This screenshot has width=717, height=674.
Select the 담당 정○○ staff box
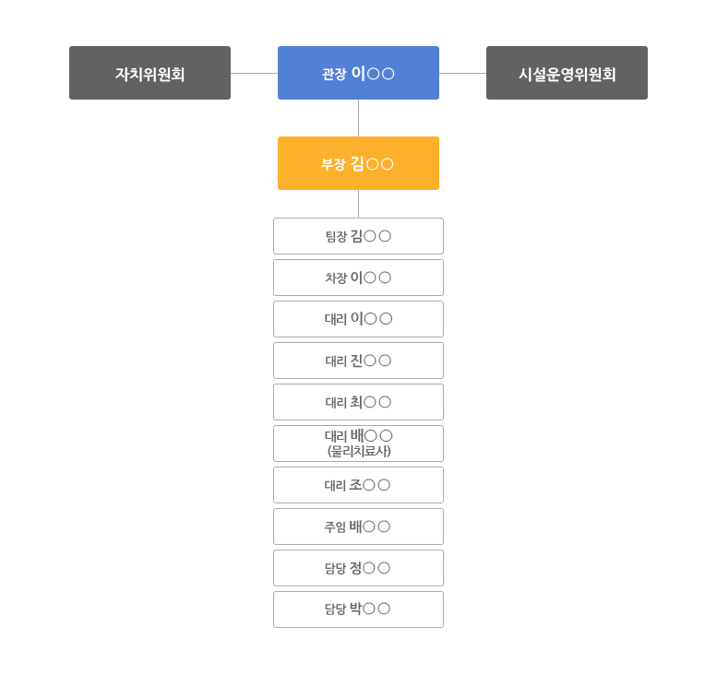point(358,568)
